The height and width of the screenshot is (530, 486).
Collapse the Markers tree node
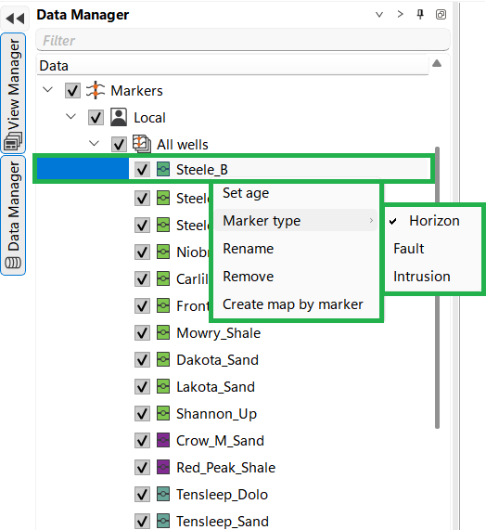tap(48, 90)
